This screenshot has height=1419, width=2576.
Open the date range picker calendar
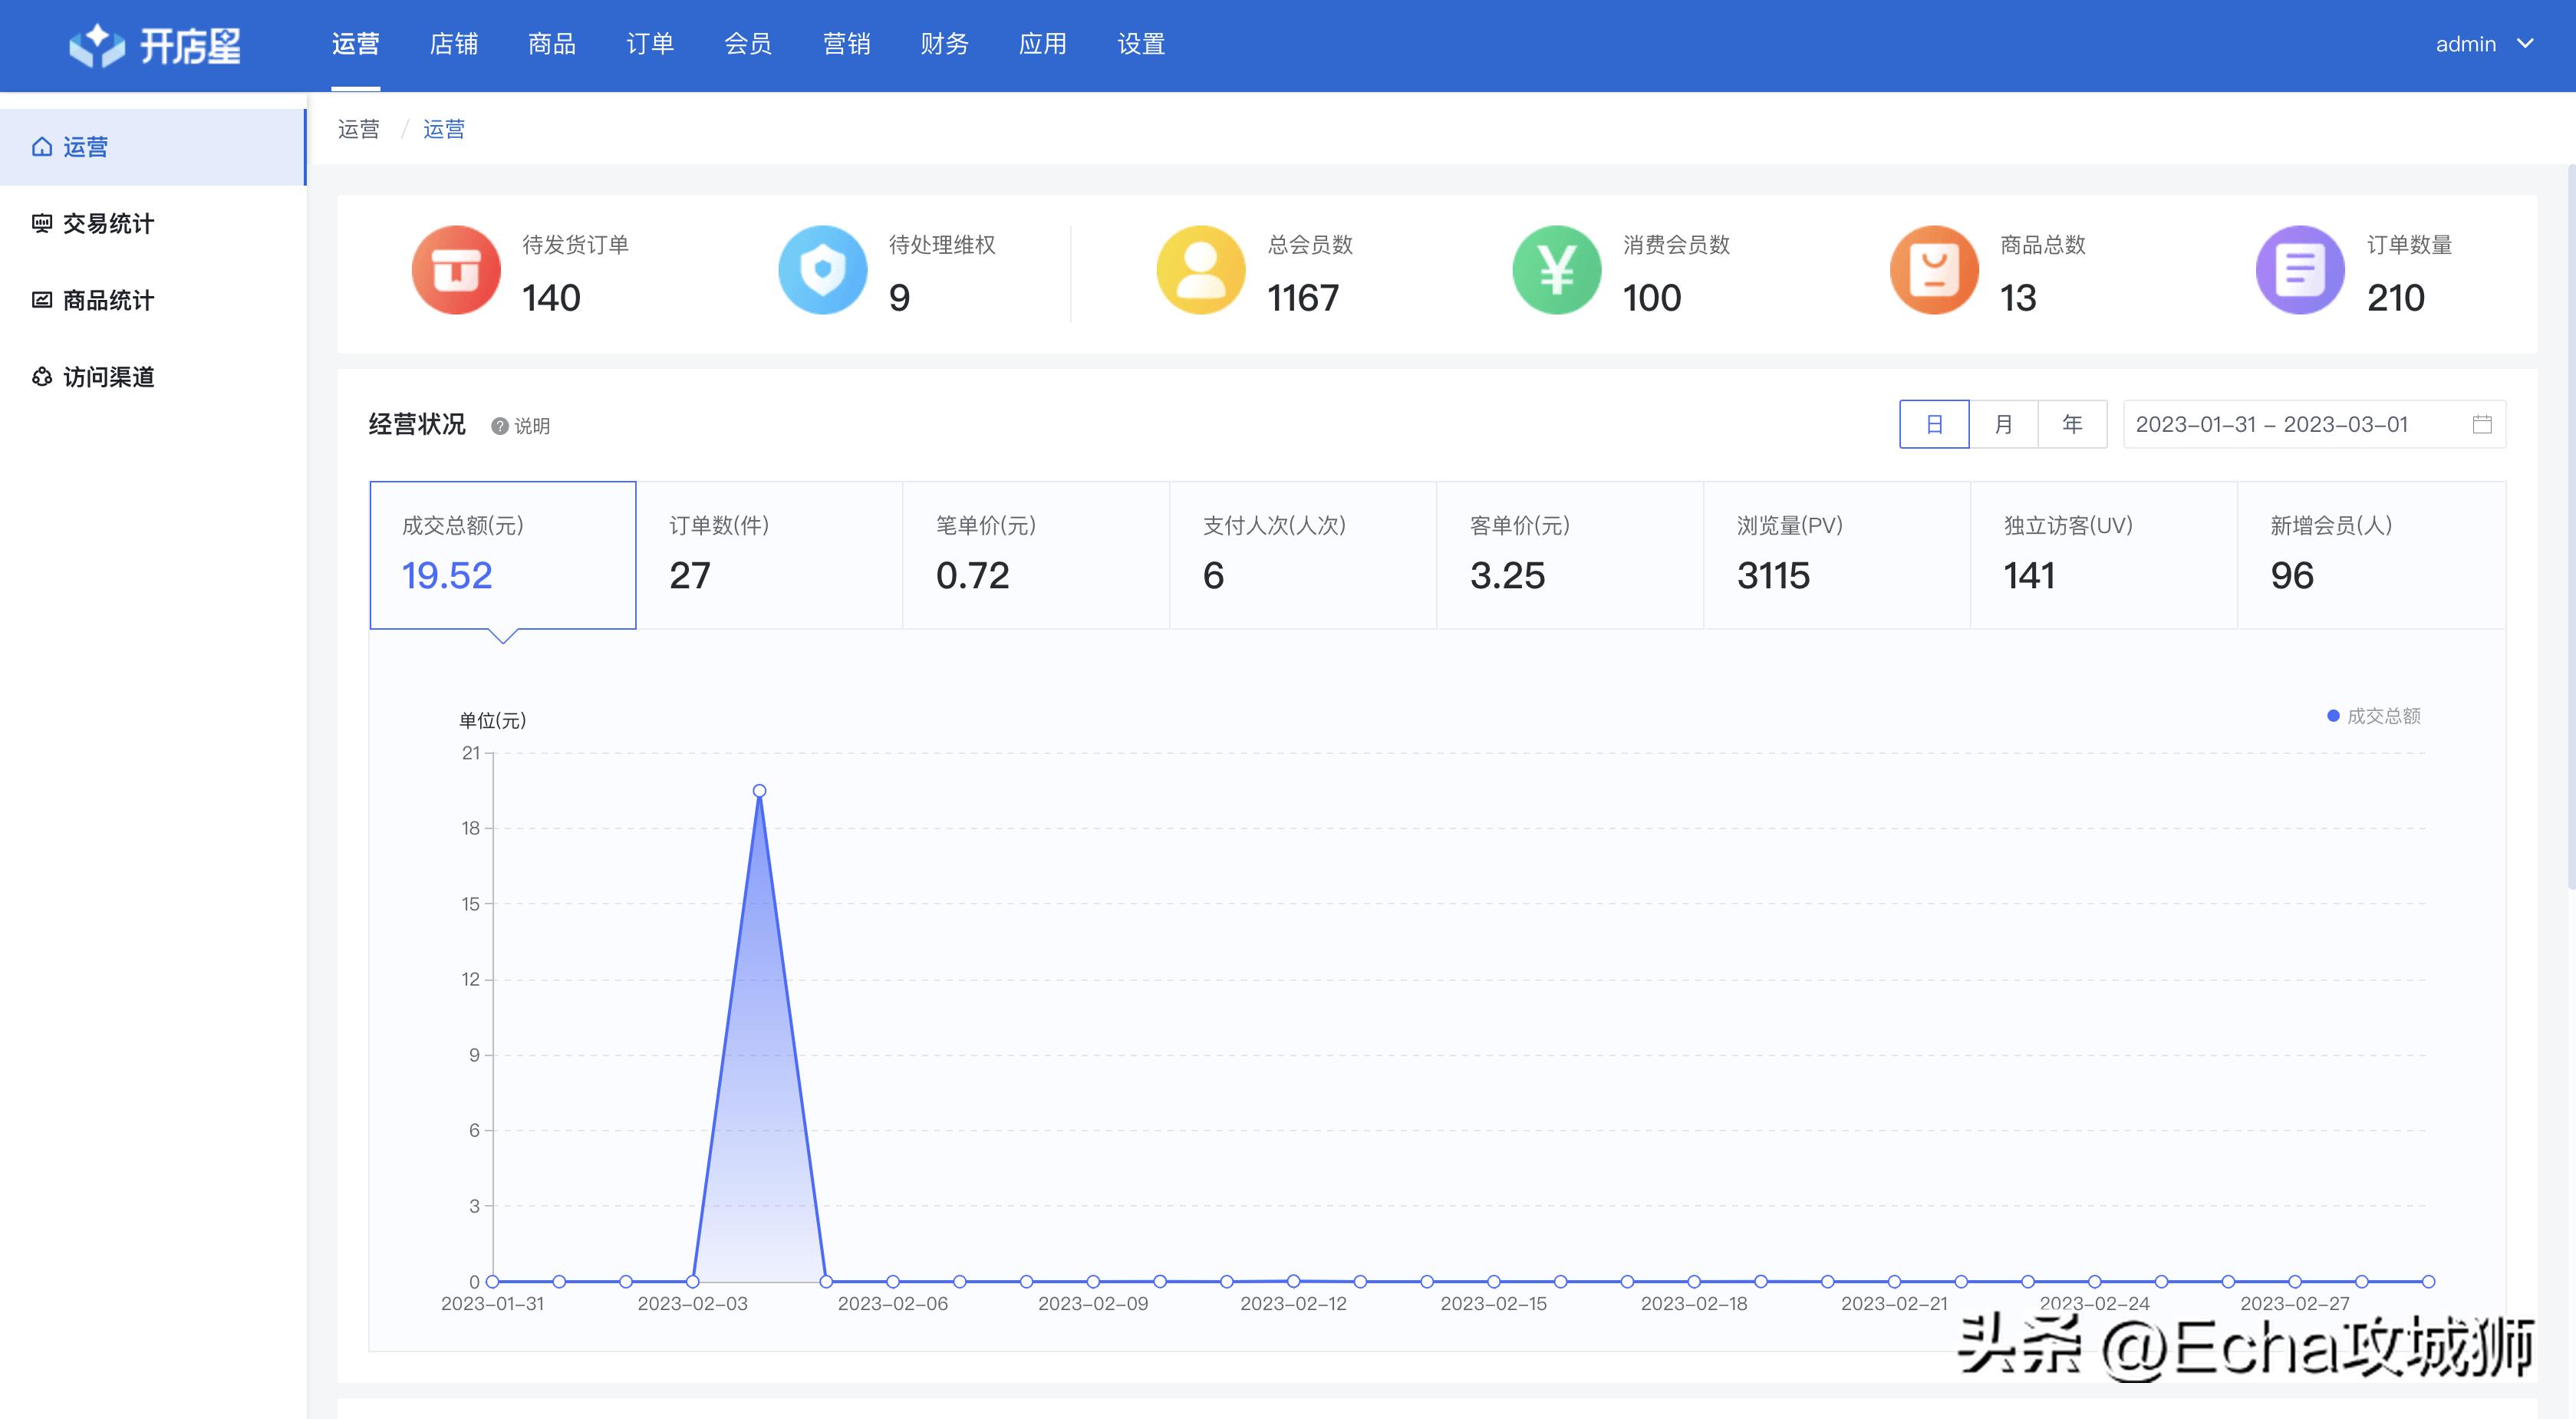(x=2483, y=424)
